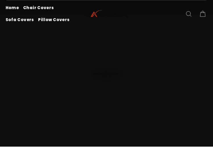
Task: Navigate to Sofa Covers
Action: pos(20,20)
